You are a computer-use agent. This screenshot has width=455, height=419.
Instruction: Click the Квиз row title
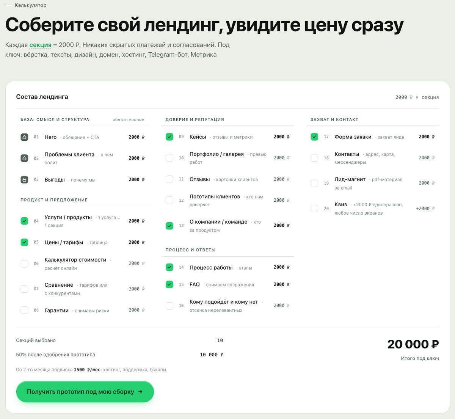[340, 204]
